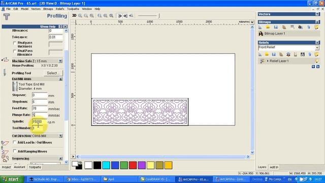Open April folder taskbar button
The height and width of the screenshot is (183, 325).
[119, 179]
